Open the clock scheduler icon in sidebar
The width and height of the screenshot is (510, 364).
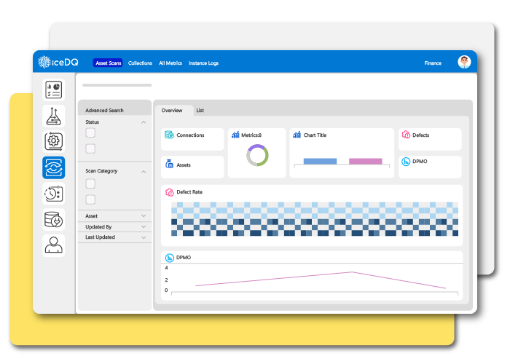coord(53,194)
